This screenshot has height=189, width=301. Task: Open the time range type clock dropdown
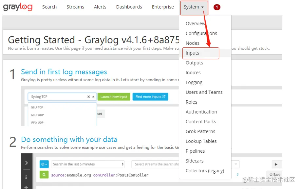click(44, 164)
